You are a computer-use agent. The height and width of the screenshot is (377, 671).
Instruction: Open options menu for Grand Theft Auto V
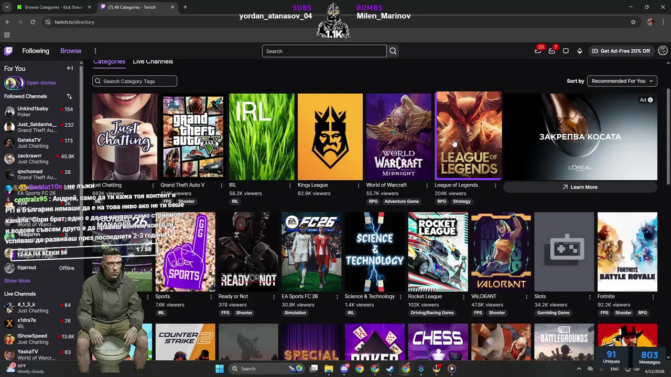221,185
